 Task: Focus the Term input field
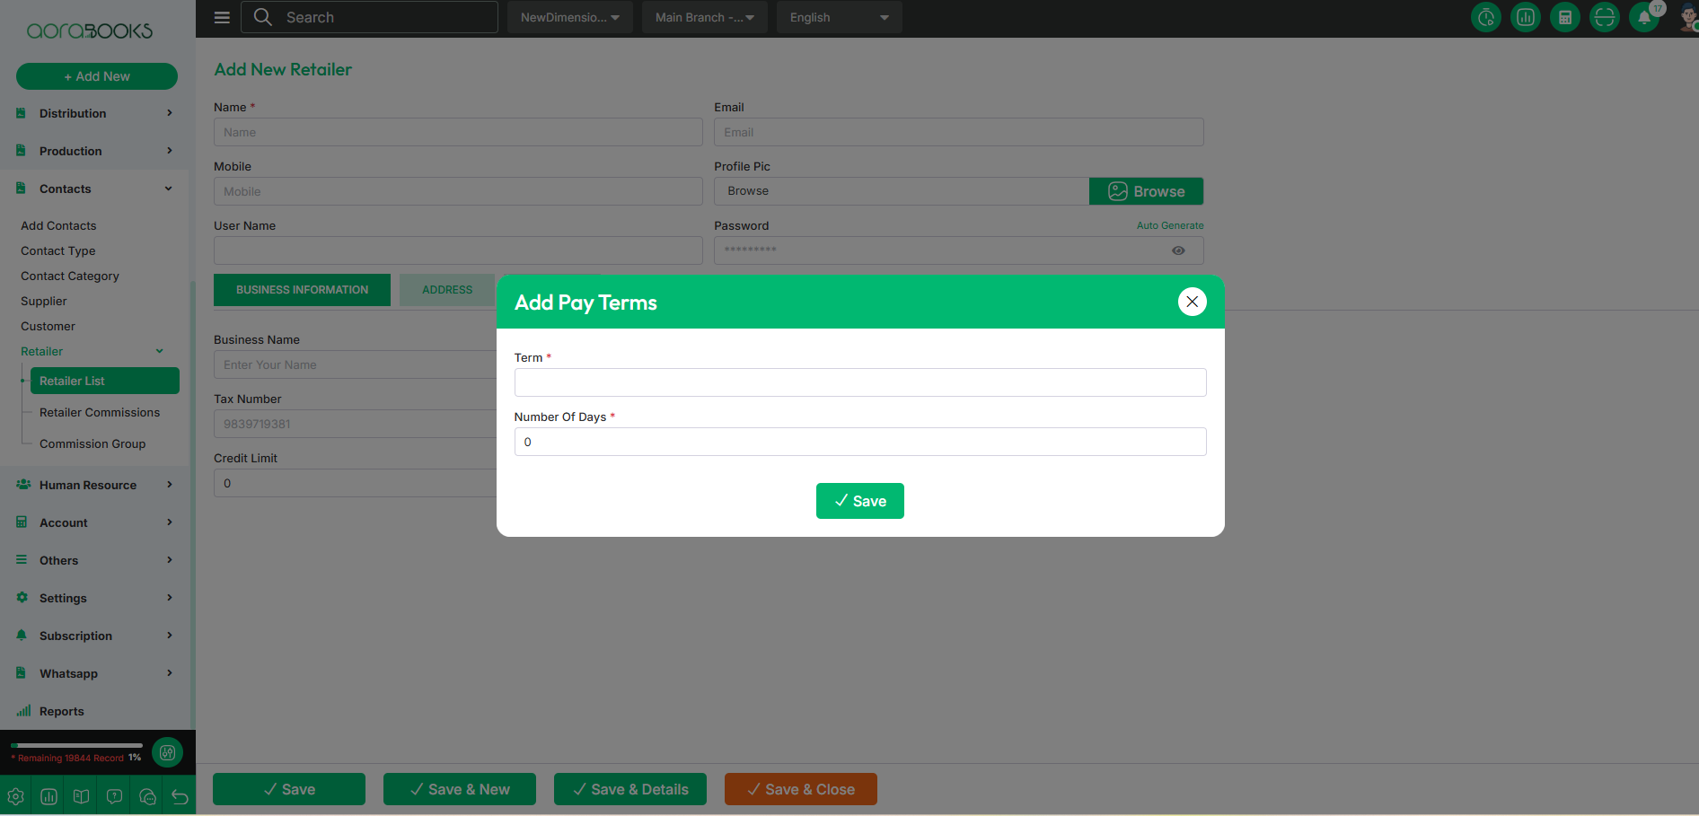click(x=859, y=382)
